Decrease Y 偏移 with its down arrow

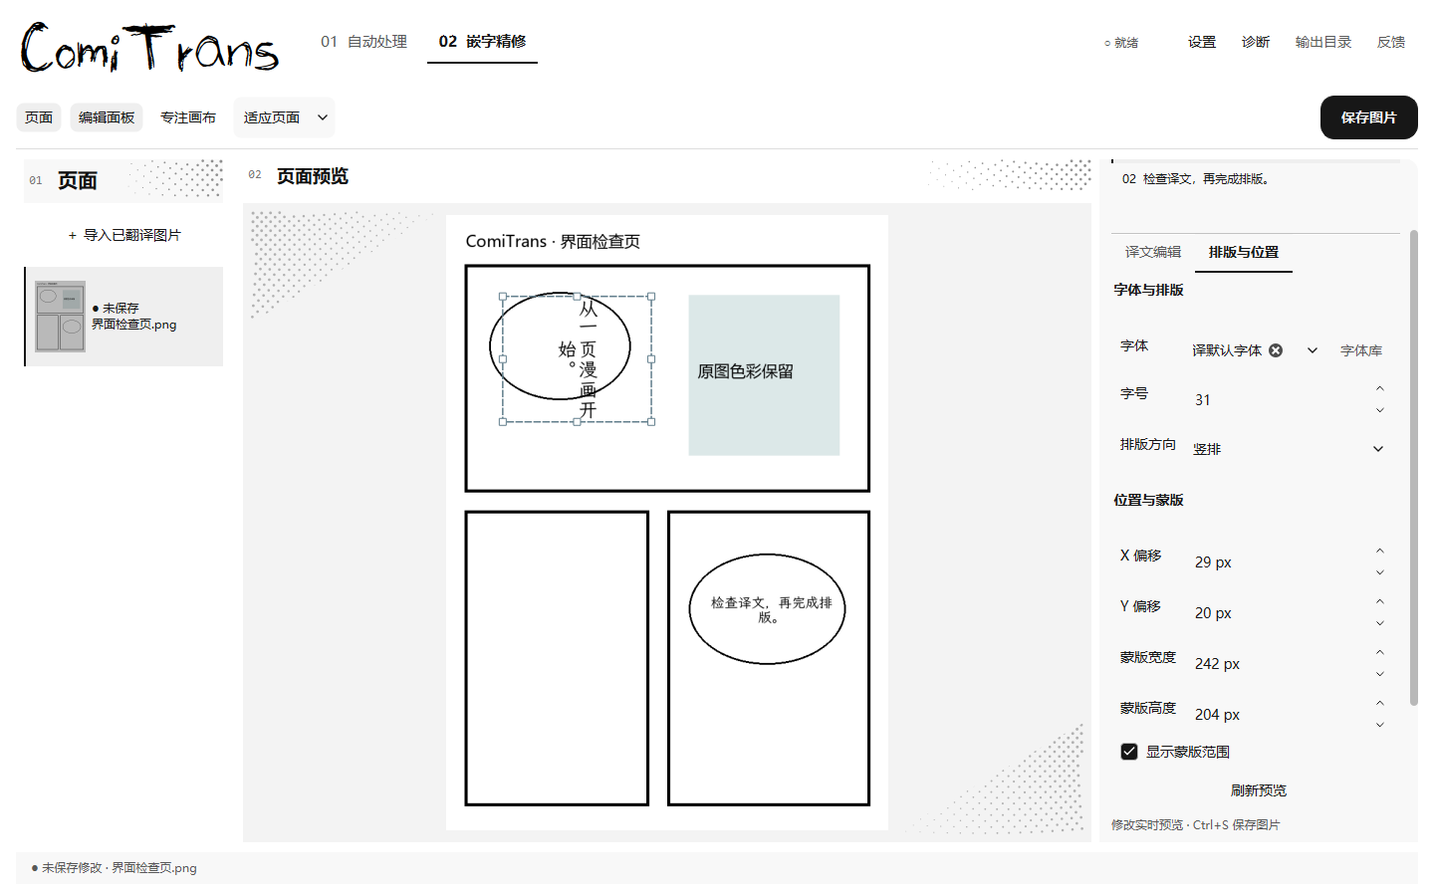(1379, 623)
